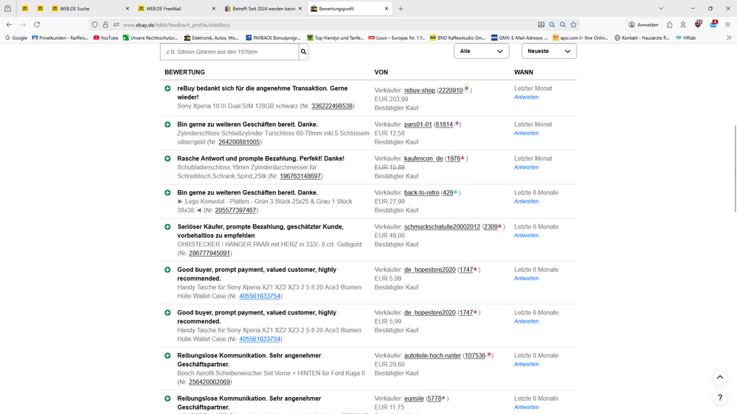Open item number 205577397467 link

click(x=235, y=210)
